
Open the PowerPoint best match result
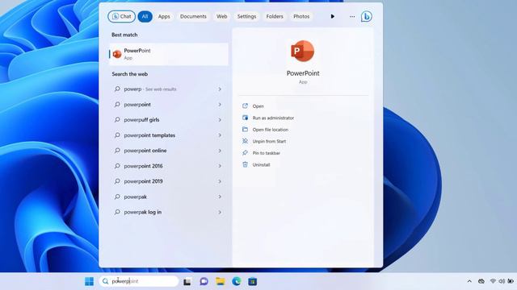point(169,54)
